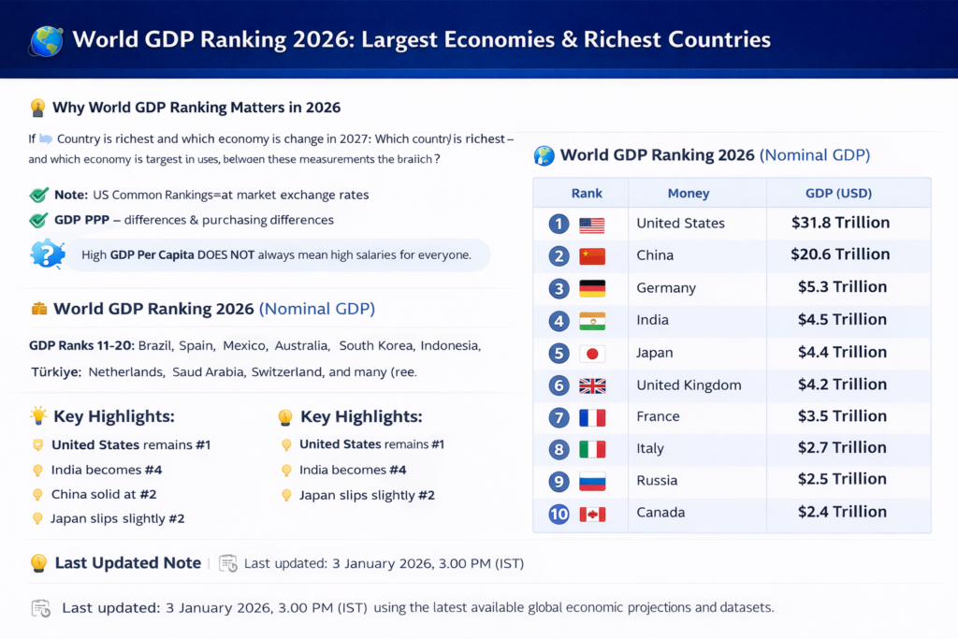Image resolution: width=958 pixels, height=639 pixels.
Task: Click the Italy flag icon
Action: pyautogui.click(x=592, y=450)
